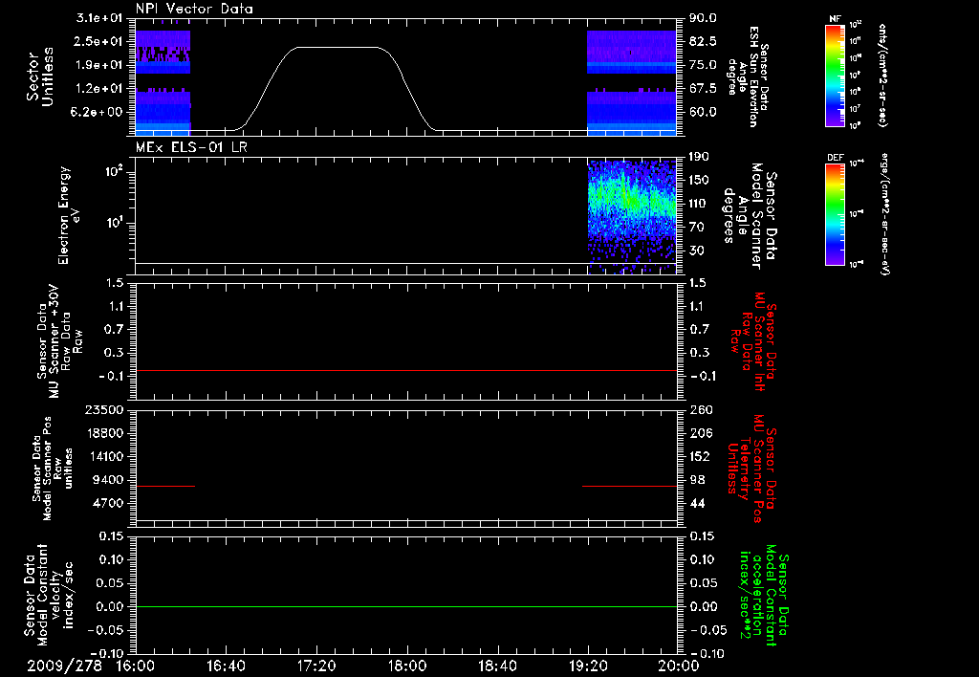
Task: Click the '44' telemetry tick value
Action: point(697,503)
